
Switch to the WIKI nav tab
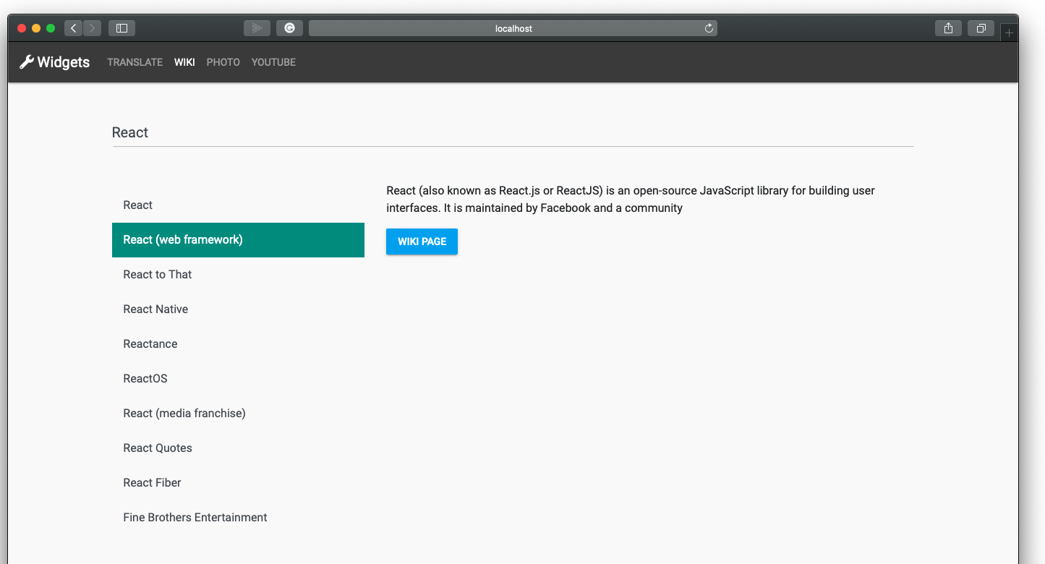point(184,62)
